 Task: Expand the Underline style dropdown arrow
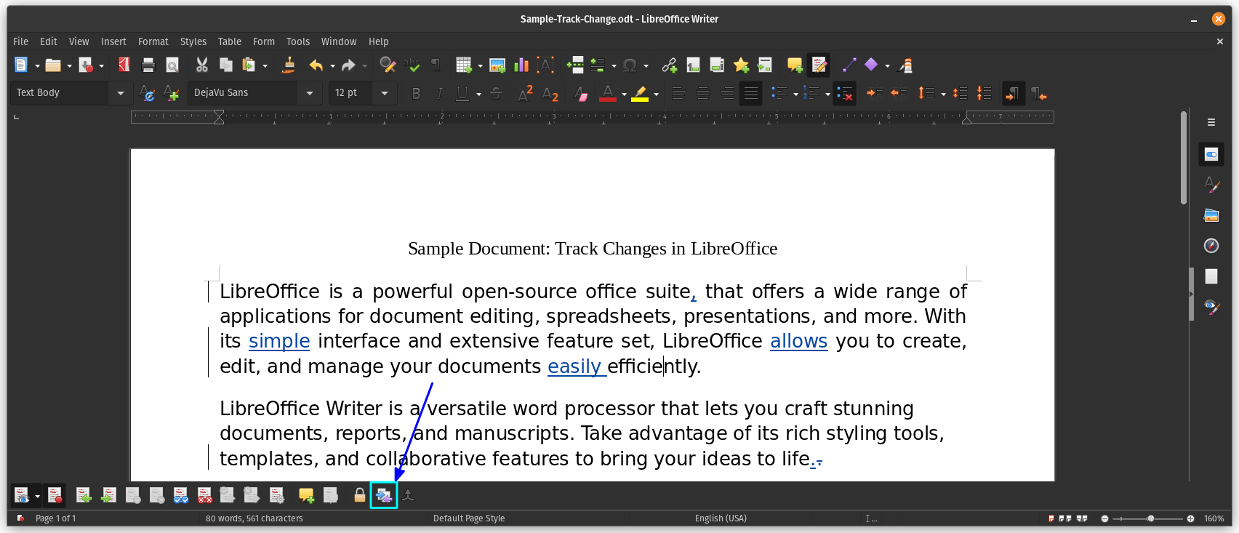click(x=478, y=94)
